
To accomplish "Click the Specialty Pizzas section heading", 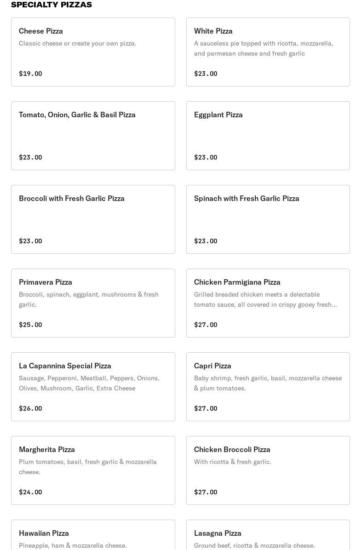I will point(52,5).
